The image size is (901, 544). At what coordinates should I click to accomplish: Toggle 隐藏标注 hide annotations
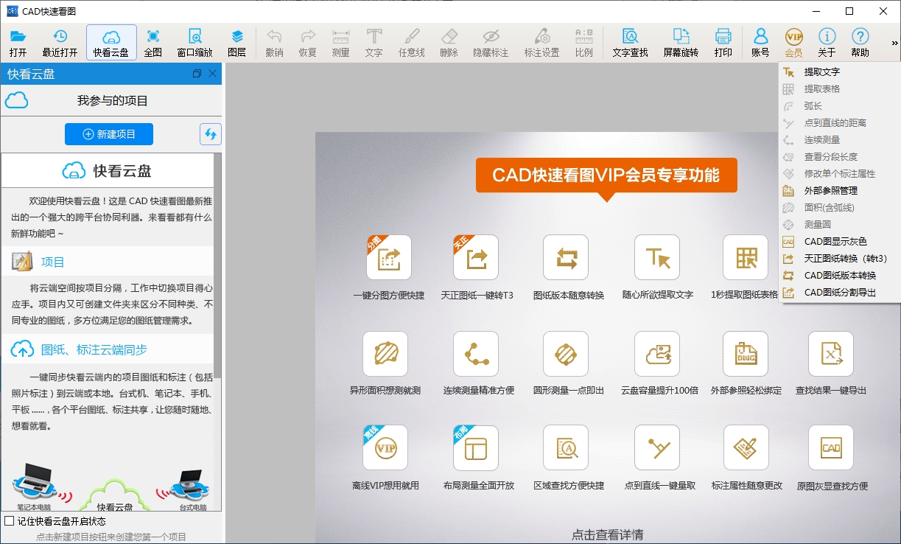click(491, 43)
